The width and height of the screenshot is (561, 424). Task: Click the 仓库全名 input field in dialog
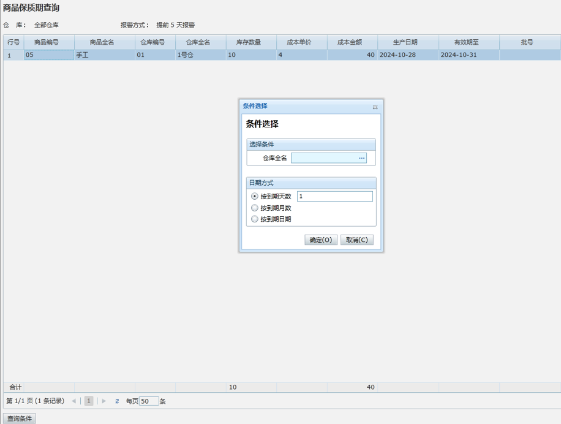[x=325, y=158]
